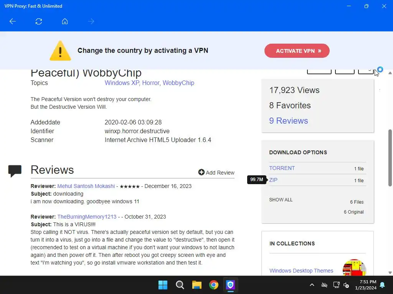393x294 pixels.
Task: Click the 6 Files text
Action: pyautogui.click(x=357, y=202)
